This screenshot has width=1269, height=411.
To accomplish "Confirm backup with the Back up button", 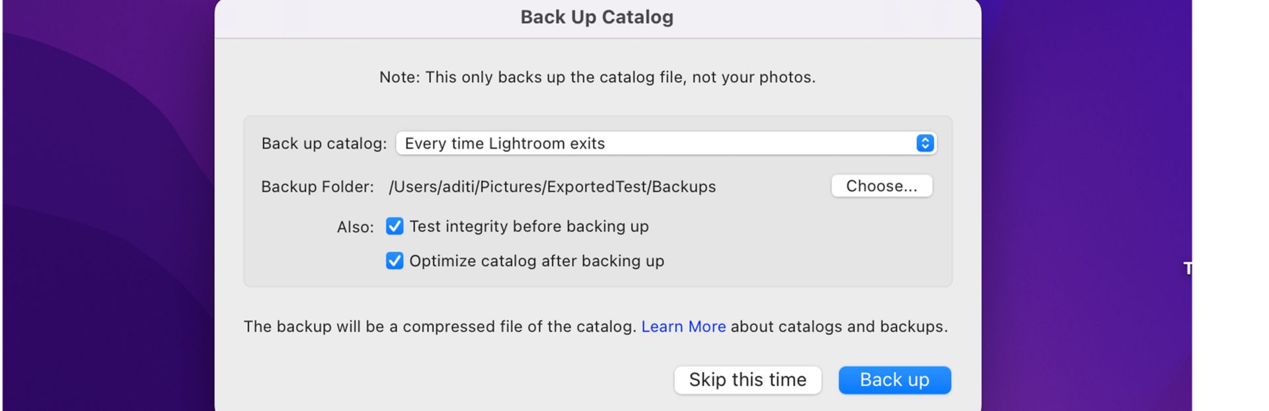I will [x=894, y=379].
